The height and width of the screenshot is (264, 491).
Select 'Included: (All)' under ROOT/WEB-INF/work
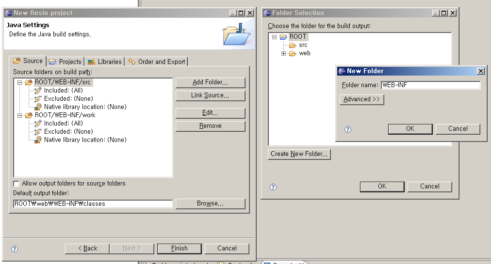pos(63,124)
